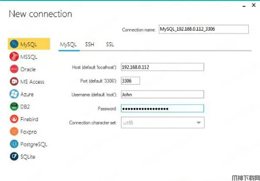This screenshot has width=260, height=181.
Task: Select the SQLite database icon
Action: (x=14, y=156)
